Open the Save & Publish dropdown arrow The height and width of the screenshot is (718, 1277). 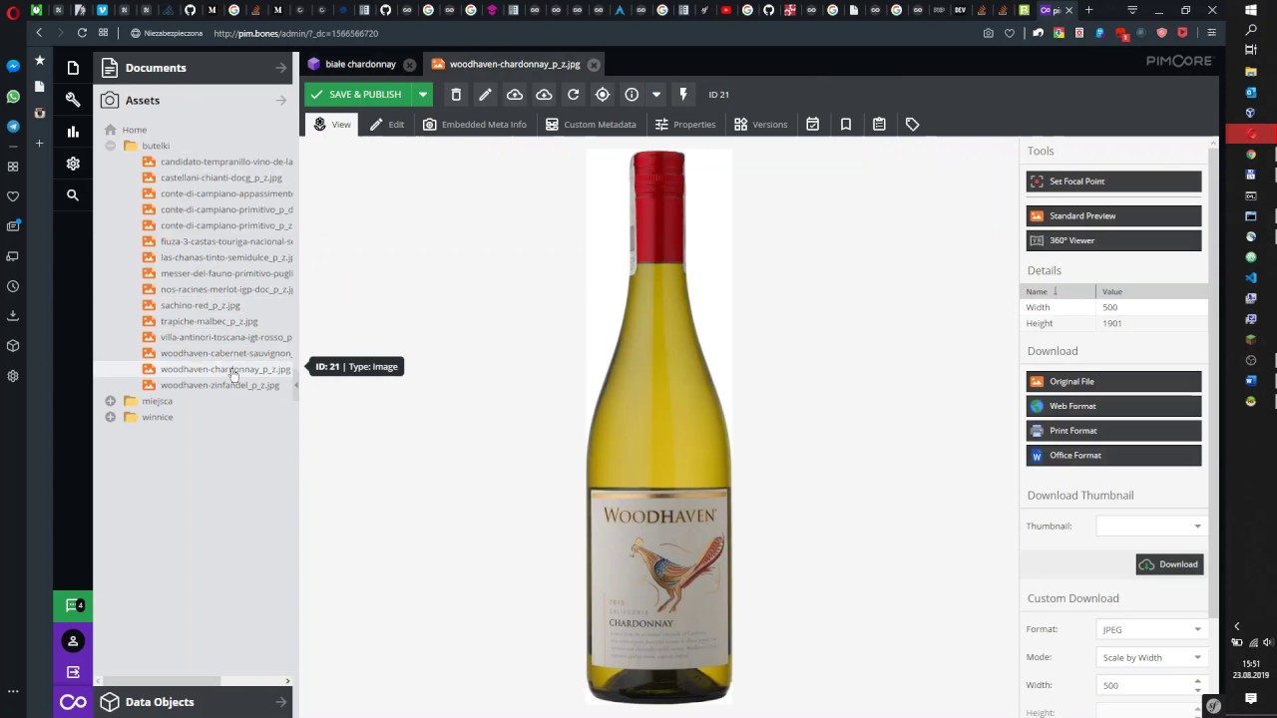coord(423,95)
